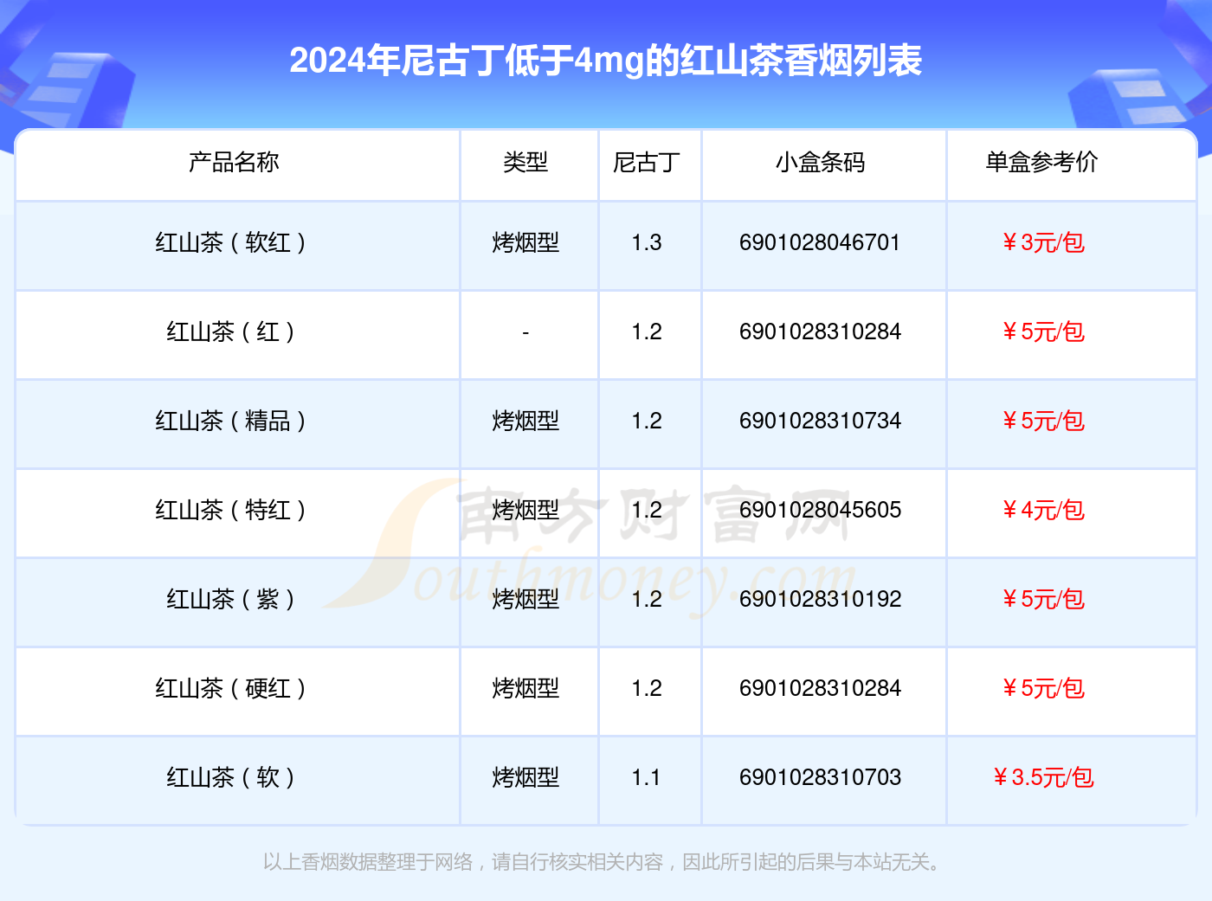1212x901 pixels.
Task: Click barcode 6901028310284 in 红山茶（红） row
Action: 820,331
